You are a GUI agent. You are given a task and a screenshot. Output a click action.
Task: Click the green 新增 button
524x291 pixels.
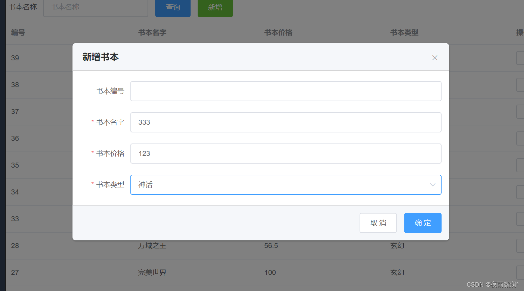click(x=215, y=7)
